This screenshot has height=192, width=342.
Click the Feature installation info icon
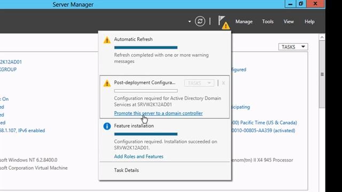(107, 126)
